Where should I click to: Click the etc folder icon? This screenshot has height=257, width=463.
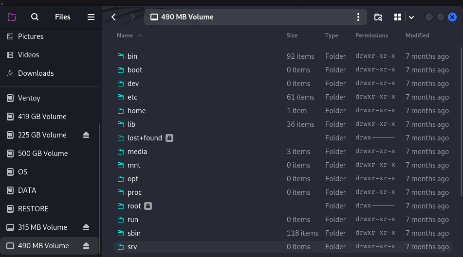point(120,97)
